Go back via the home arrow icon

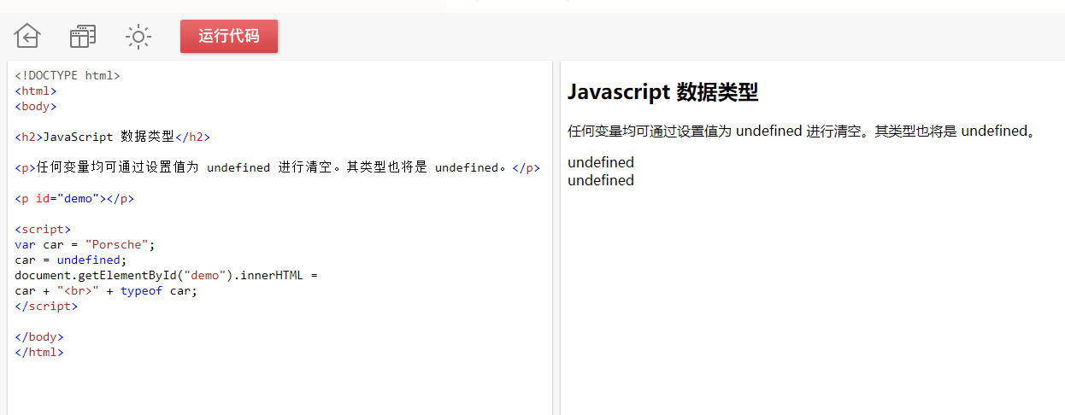tap(27, 36)
